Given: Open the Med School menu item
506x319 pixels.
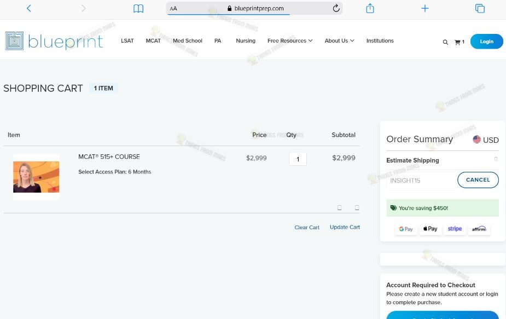Looking at the screenshot, I should (x=188, y=40).
